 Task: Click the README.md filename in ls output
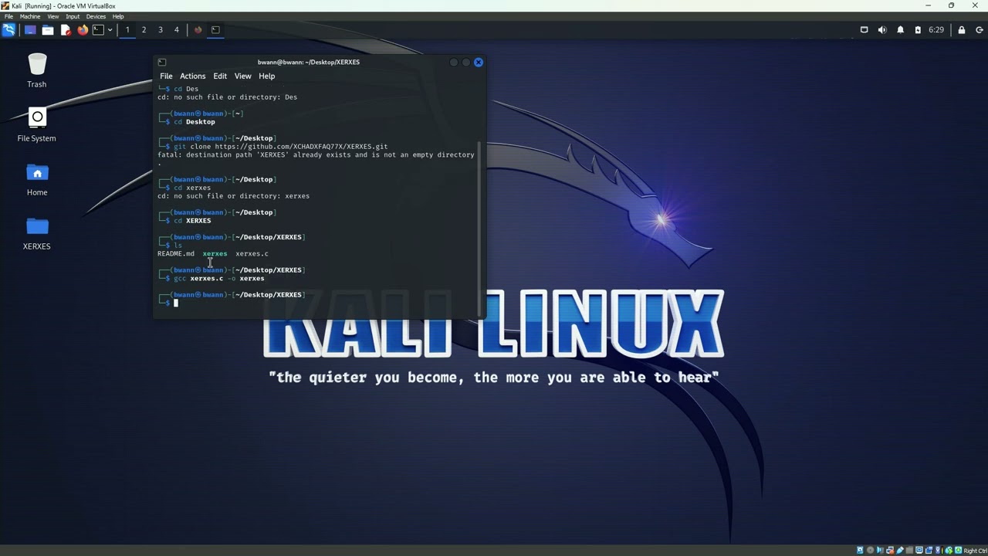176,254
